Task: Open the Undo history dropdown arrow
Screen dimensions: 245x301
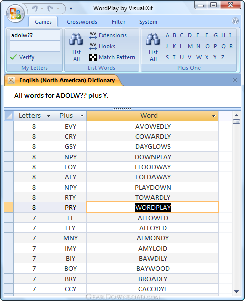Action: pyautogui.click(x=42, y=9)
